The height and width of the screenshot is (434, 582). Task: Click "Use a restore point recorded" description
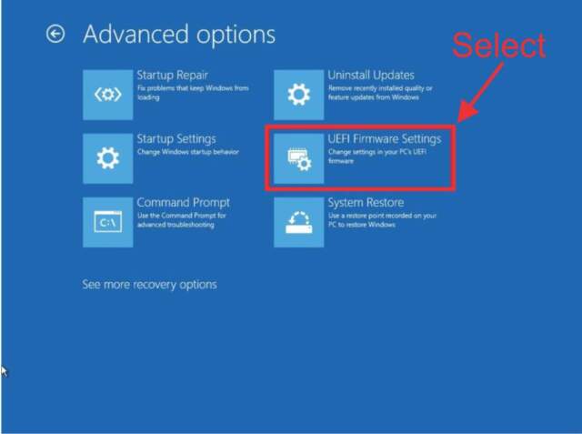[x=382, y=220]
